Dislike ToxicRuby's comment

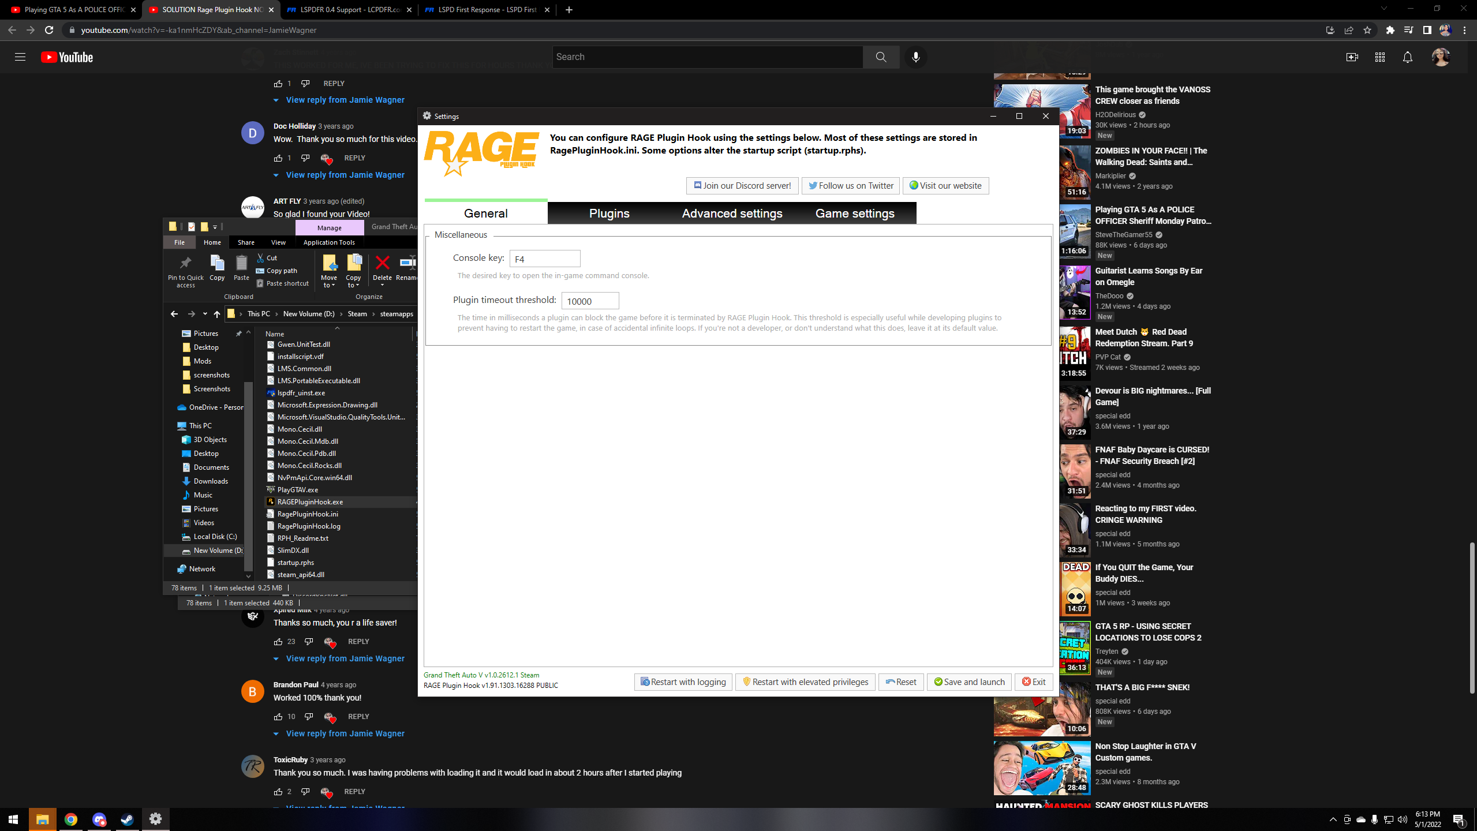(305, 792)
